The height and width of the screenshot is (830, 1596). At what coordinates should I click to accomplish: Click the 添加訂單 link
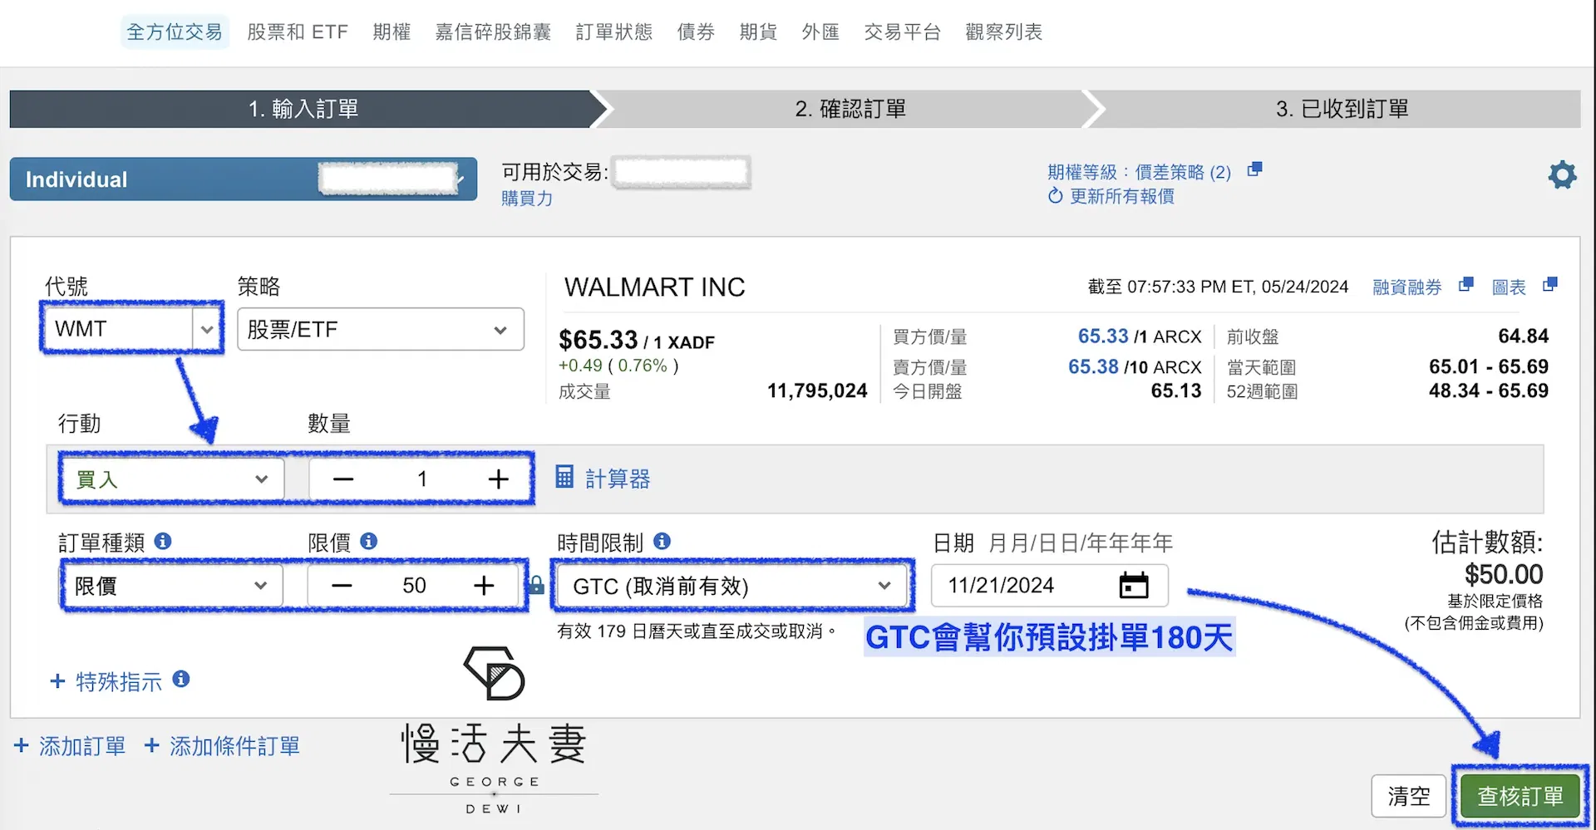(82, 746)
